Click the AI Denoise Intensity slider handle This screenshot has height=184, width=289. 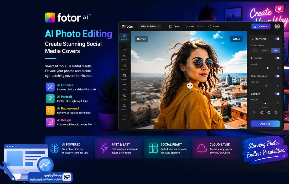(x=268, y=68)
